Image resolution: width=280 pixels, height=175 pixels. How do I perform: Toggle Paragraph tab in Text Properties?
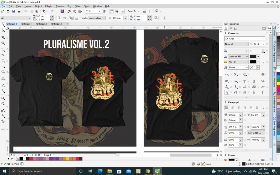tap(231, 28)
